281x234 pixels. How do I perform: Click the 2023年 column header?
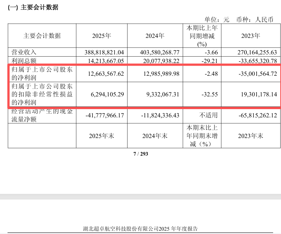[251, 36]
